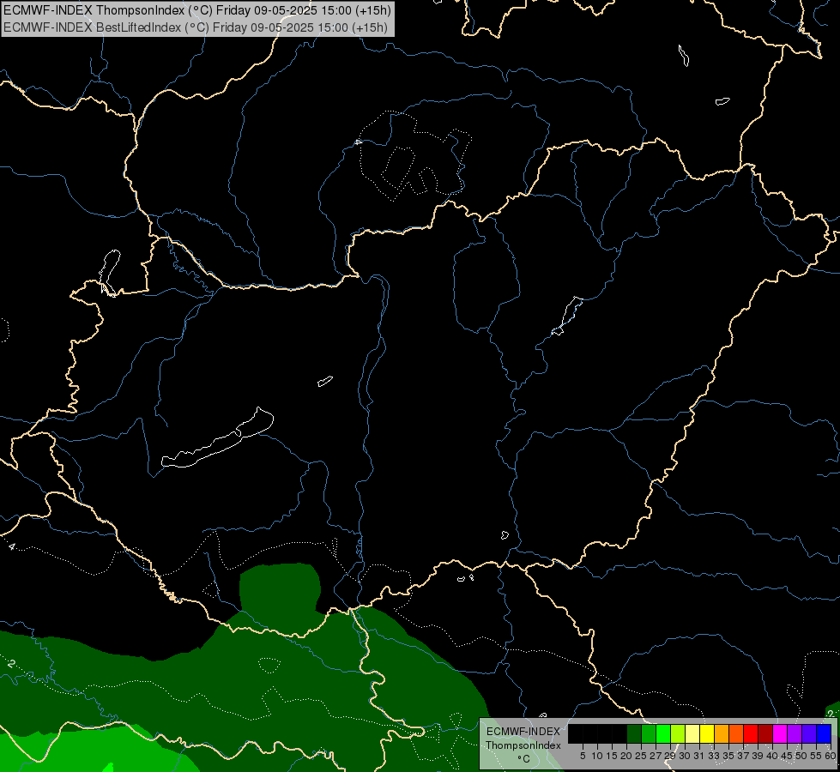Image resolution: width=840 pixels, height=772 pixels.
Task: Click the legend's ThompsonIndex label
Action: point(523,745)
